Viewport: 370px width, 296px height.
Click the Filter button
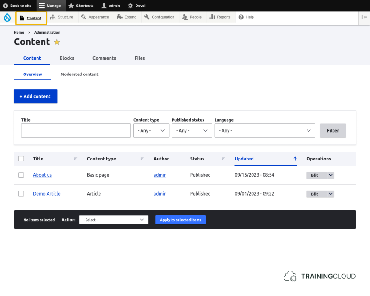point(333,131)
